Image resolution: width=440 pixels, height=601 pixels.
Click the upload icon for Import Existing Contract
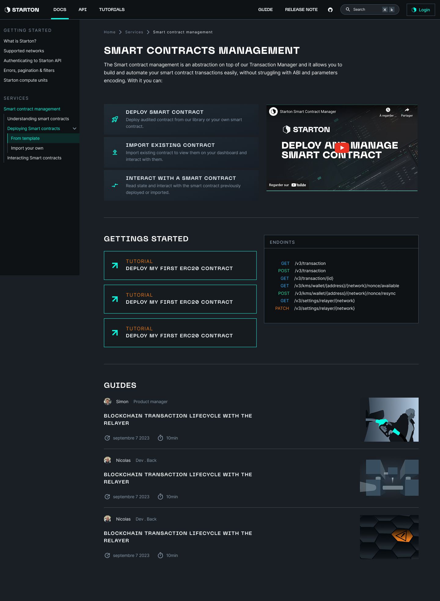pyautogui.click(x=115, y=152)
